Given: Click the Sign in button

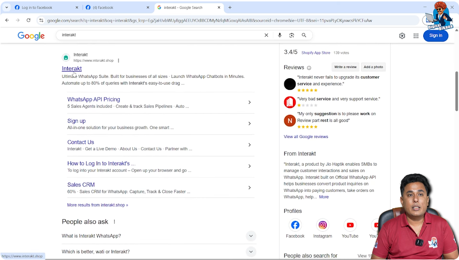Looking at the screenshot, I should click(x=435, y=35).
